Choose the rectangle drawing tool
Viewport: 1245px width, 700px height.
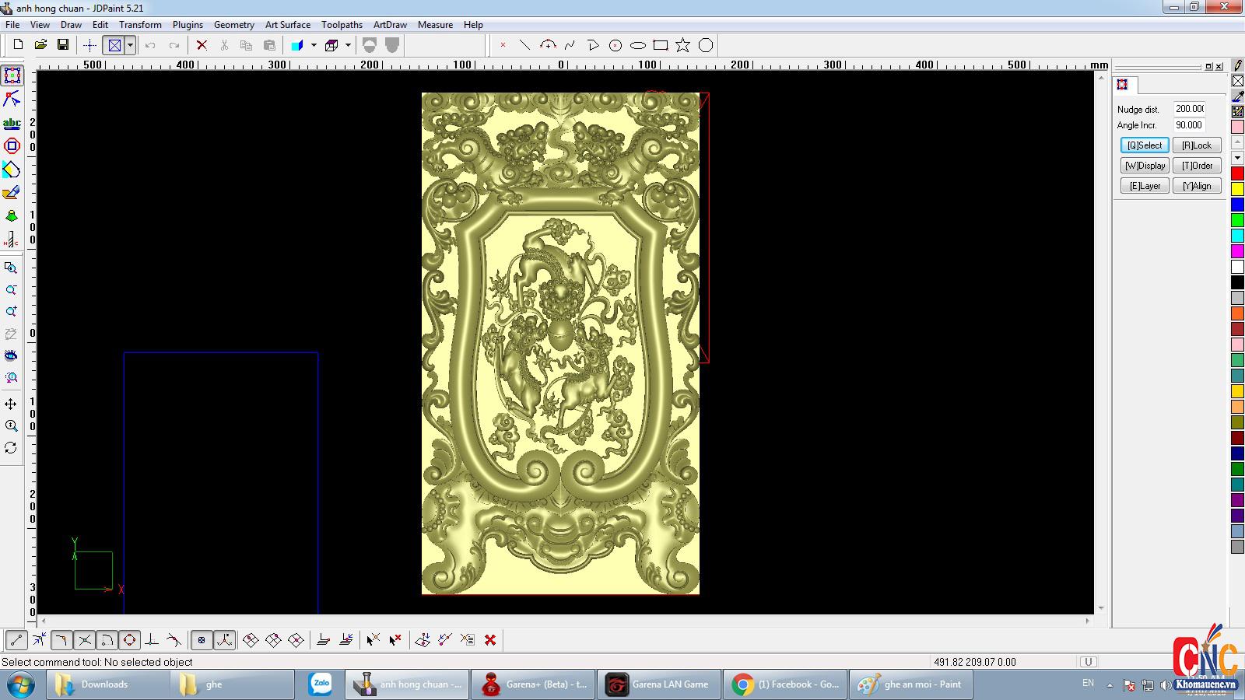[661, 45]
